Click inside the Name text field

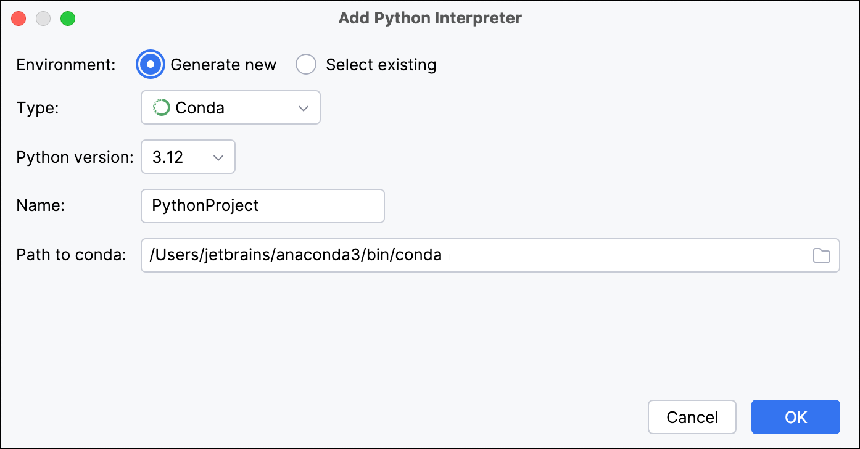[262, 205]
